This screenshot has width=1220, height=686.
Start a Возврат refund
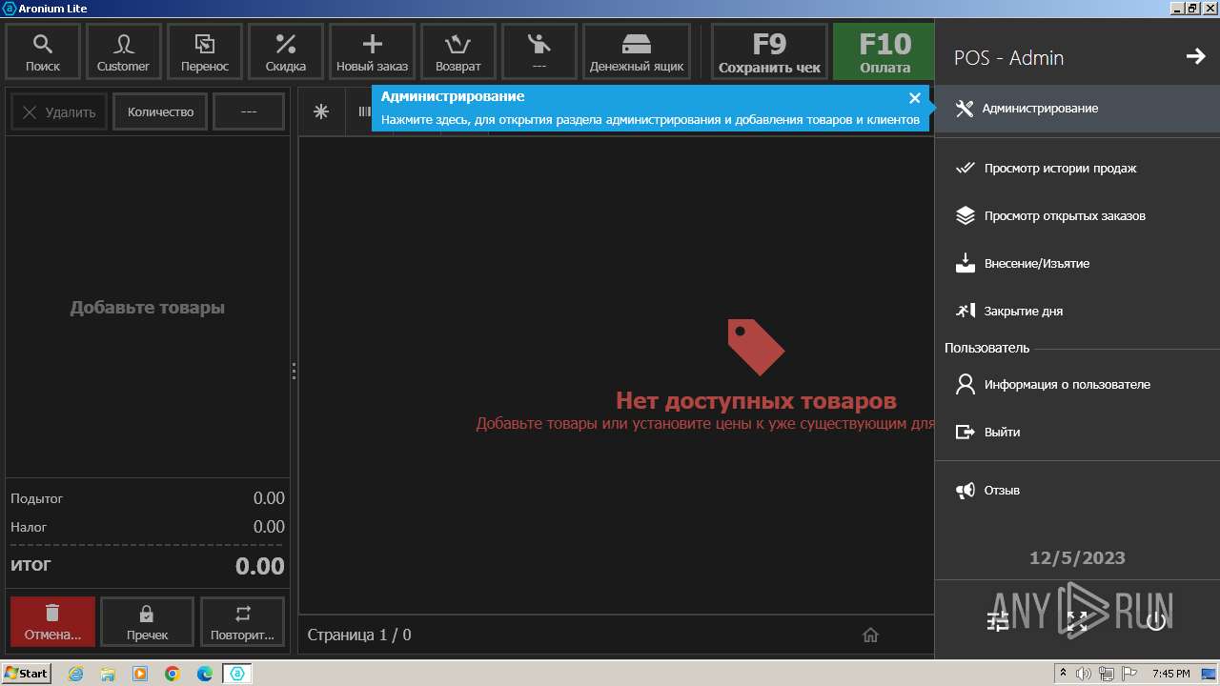pos(458,51)
